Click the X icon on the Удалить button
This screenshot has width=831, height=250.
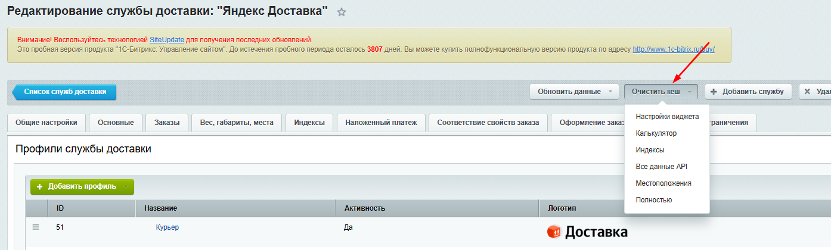coord(807,92)
